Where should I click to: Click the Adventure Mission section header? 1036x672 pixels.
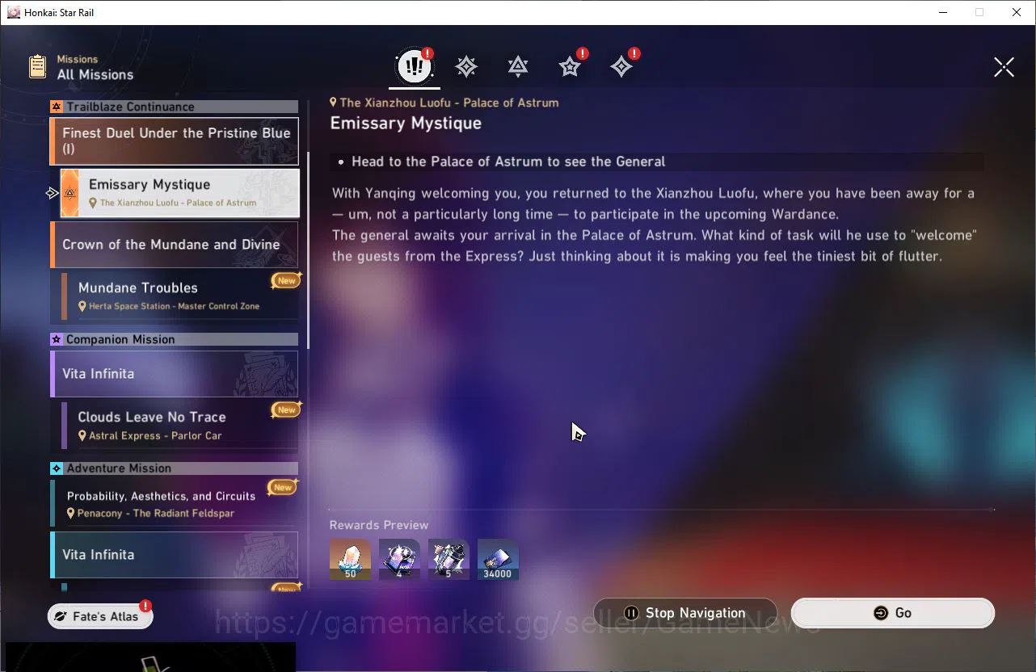174,468
